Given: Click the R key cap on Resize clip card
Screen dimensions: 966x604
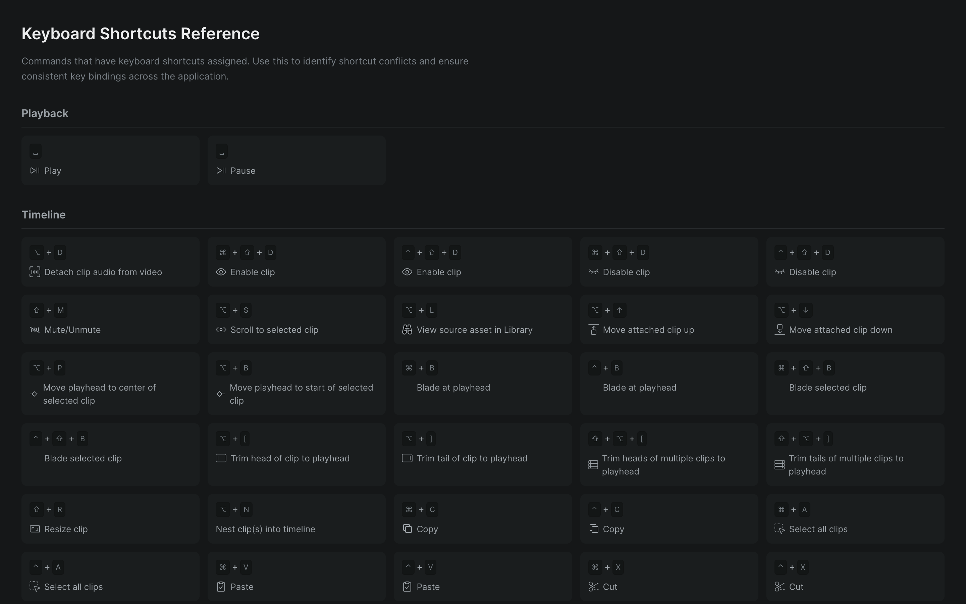Looking at the screenshot, I should [x=60, y=509].
